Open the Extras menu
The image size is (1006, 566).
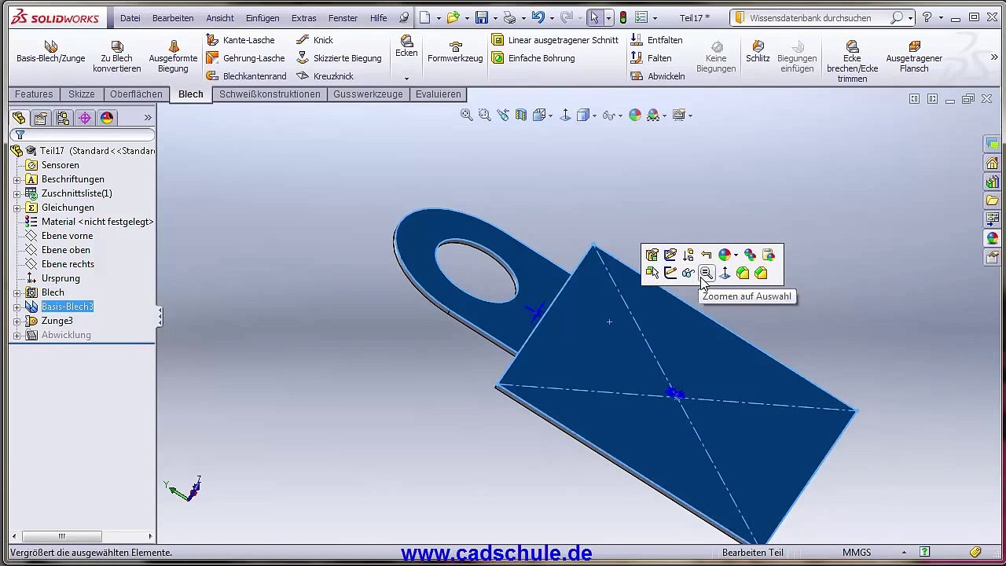(x=304, y=18)
